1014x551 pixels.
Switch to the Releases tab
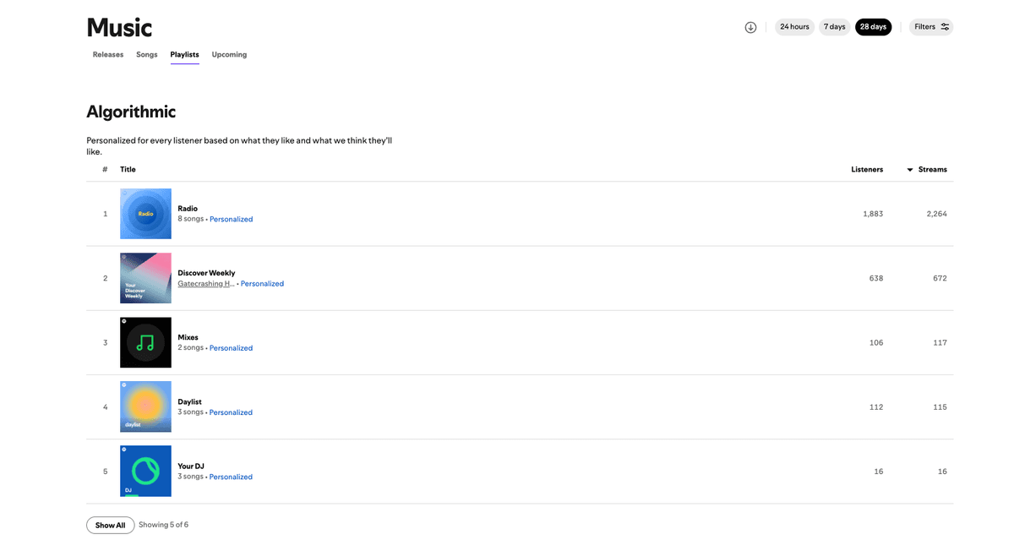click(108, 55)
